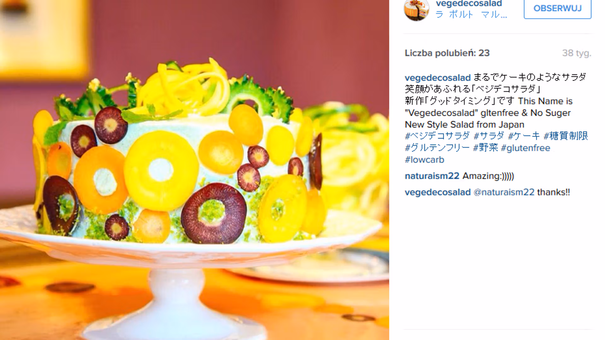Open hashtag #ベジデコサラダ

437,136
